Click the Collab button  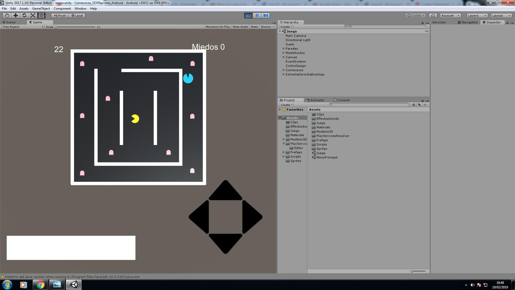(415, 16)
